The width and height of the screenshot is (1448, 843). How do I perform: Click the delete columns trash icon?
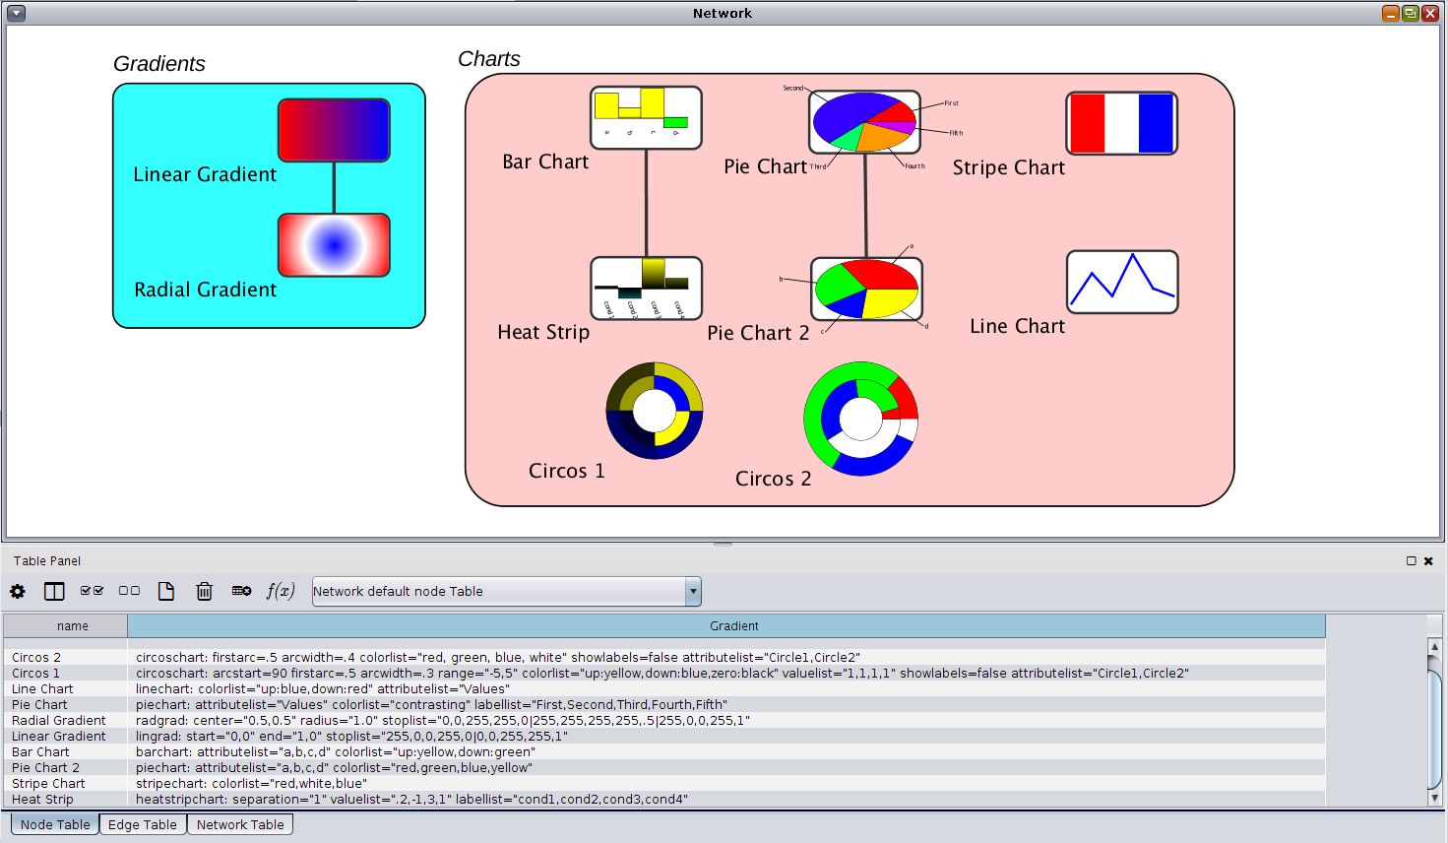(204, 591)
